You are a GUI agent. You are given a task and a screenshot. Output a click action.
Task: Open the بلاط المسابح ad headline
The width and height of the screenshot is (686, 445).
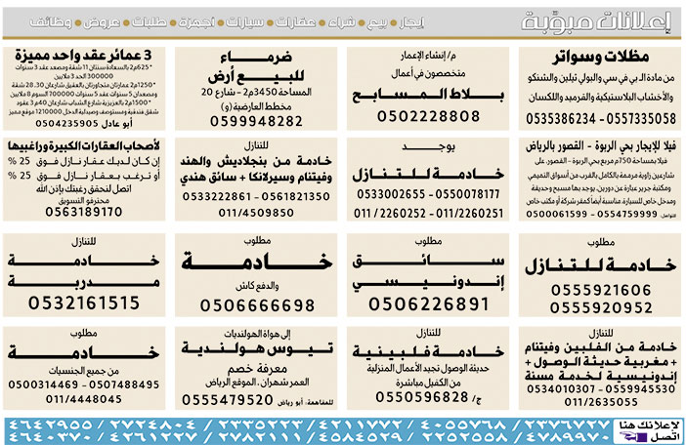coord(428,95)
